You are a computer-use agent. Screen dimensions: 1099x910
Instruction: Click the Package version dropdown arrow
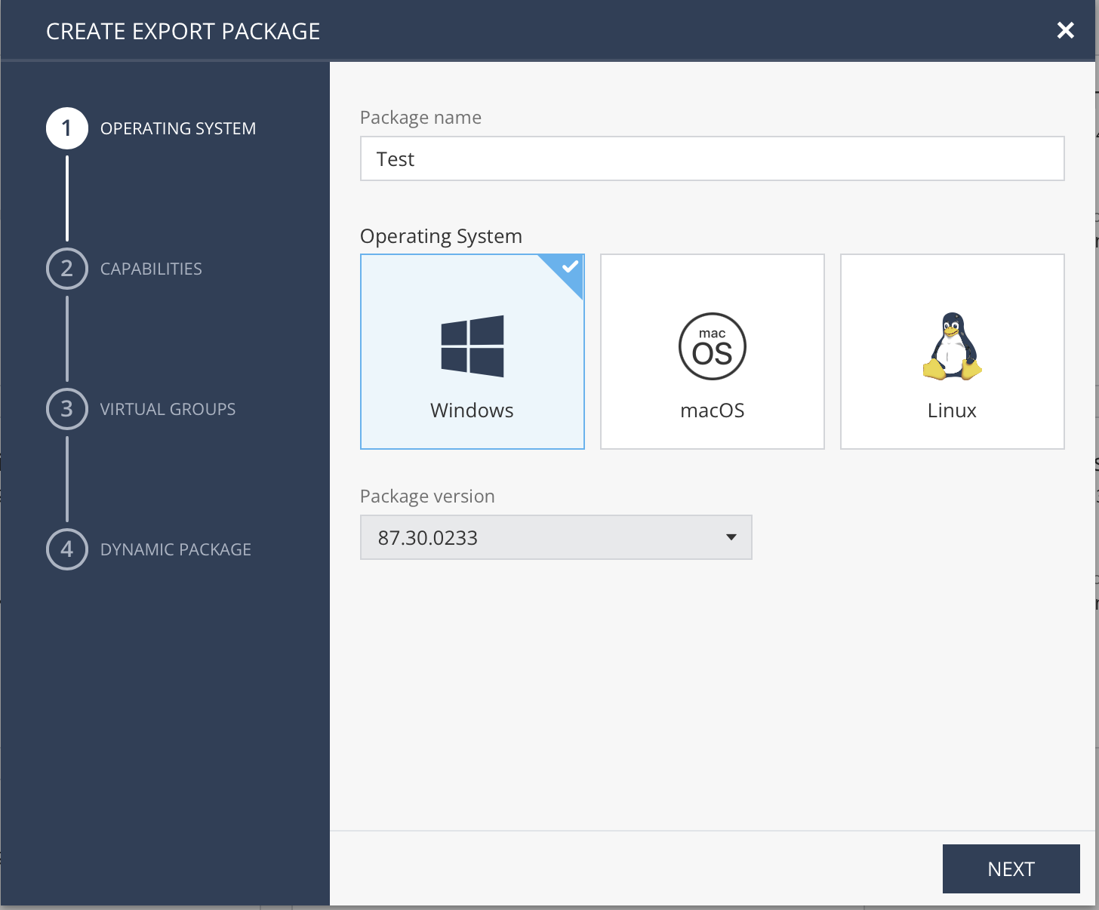731,537
